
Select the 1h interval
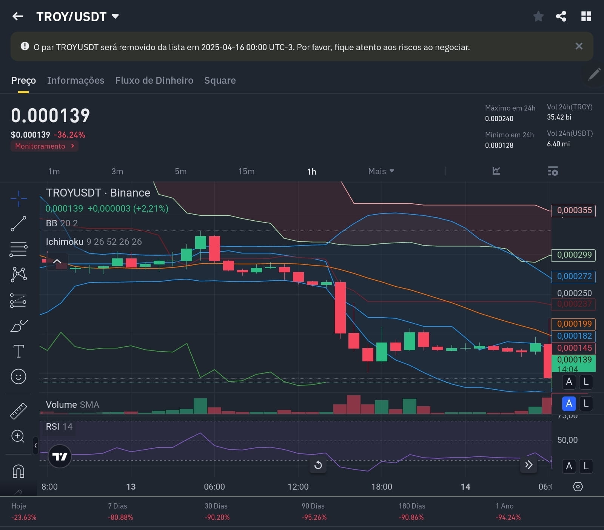pos(311,172)
